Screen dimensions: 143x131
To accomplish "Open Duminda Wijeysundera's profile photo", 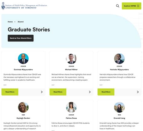I will [x=23, y=59].
